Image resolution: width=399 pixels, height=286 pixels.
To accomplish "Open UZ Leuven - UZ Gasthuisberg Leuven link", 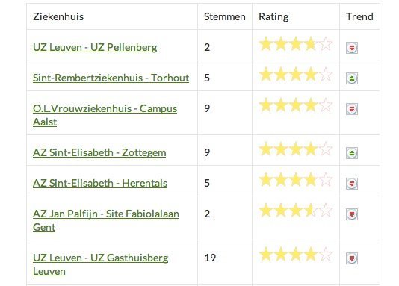I will coord(101,264).
